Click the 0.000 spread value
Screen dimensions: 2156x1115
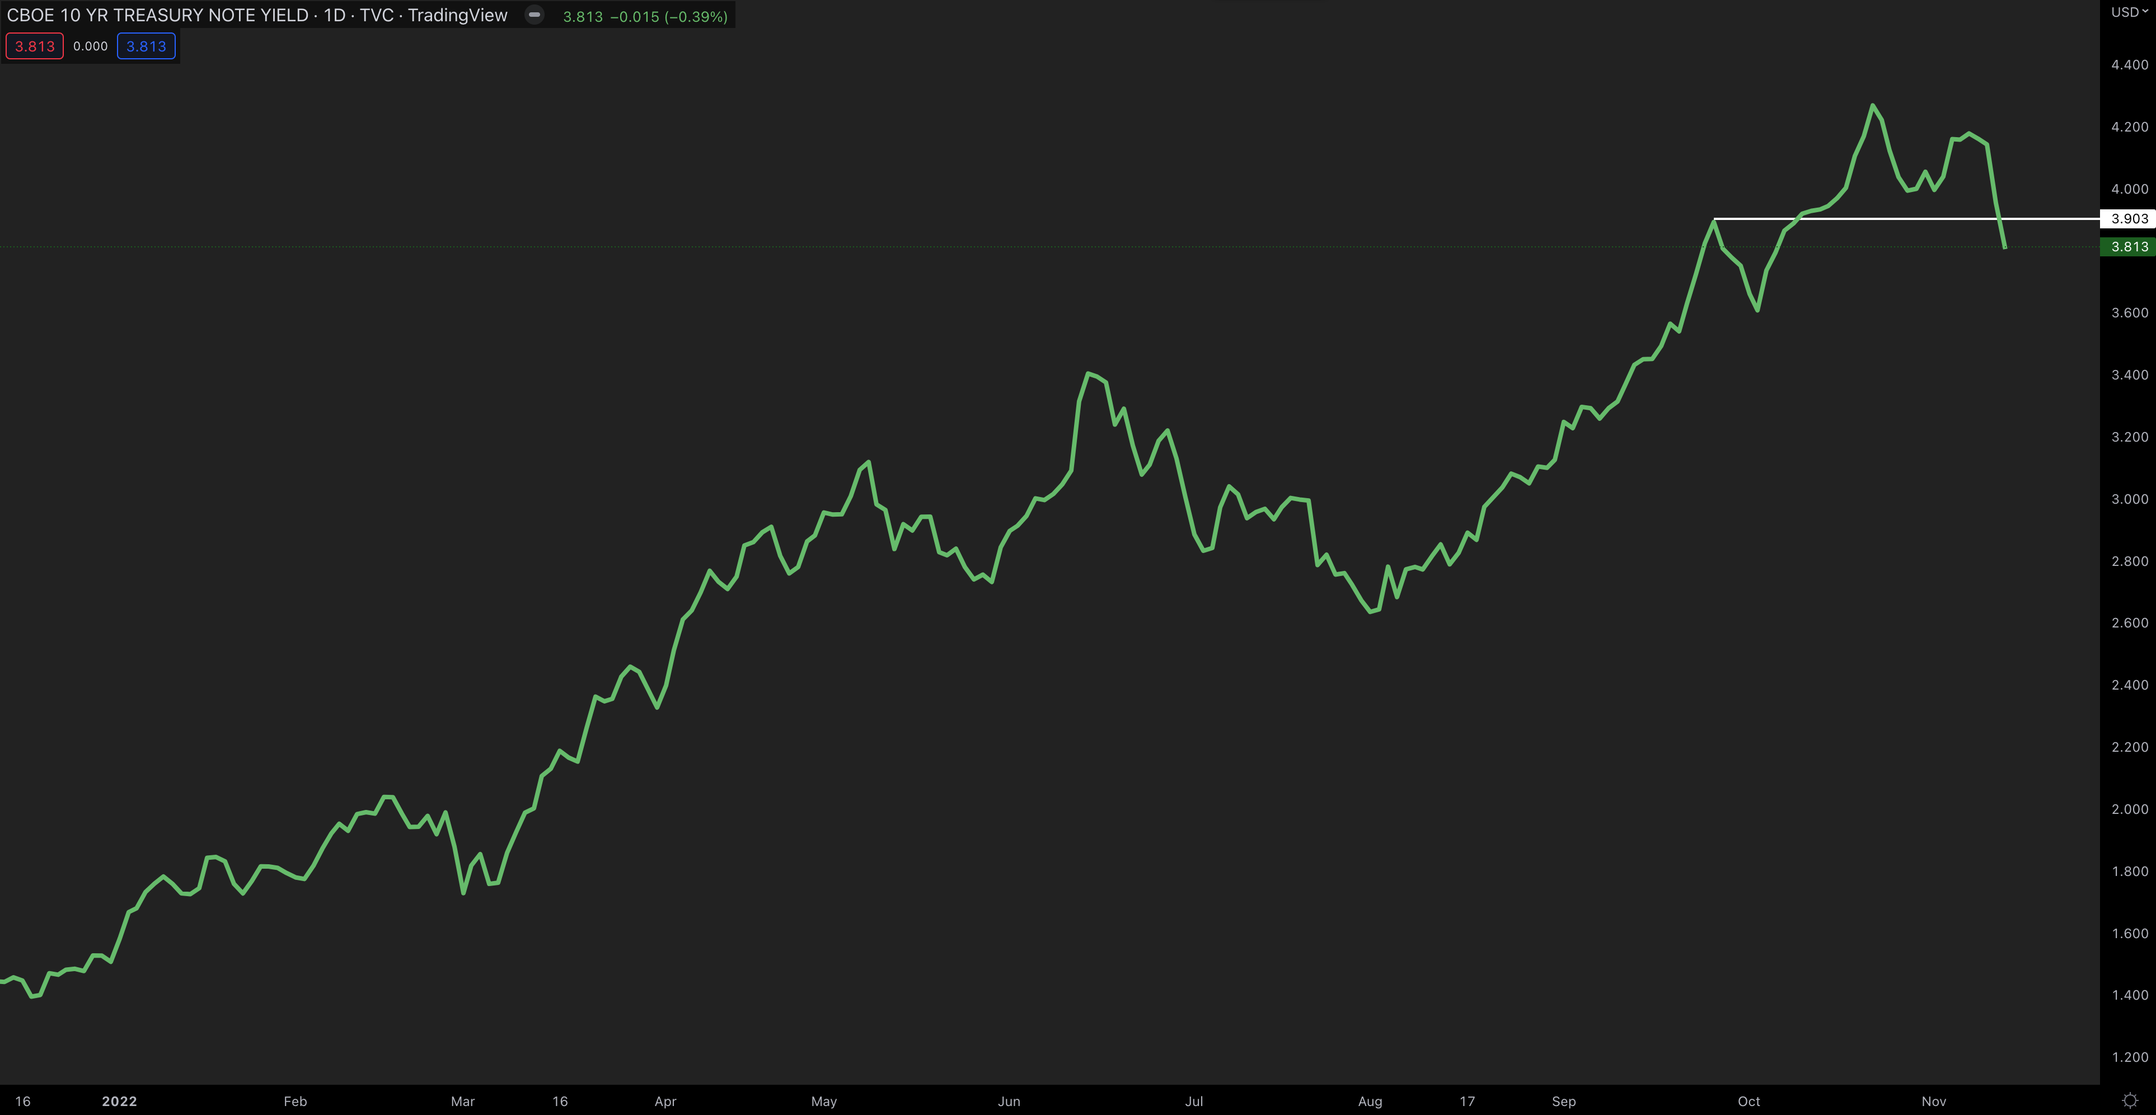point(90,46)
